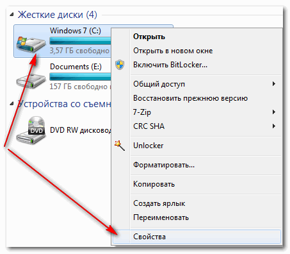Click the Unlocker wand icon

coord(120,146)
